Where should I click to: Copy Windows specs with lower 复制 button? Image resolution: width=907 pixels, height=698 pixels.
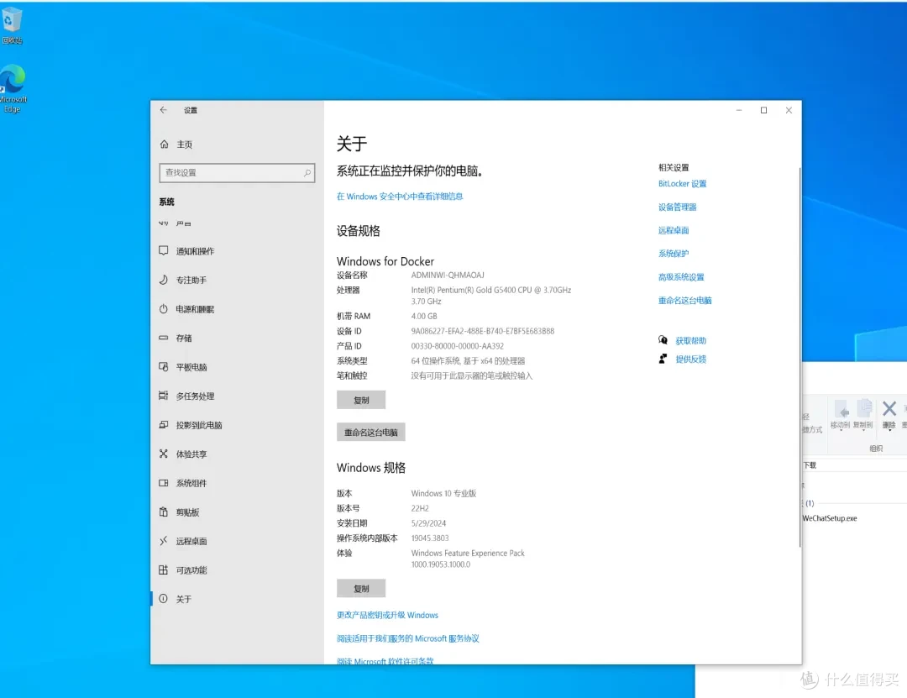click(361, 589)
